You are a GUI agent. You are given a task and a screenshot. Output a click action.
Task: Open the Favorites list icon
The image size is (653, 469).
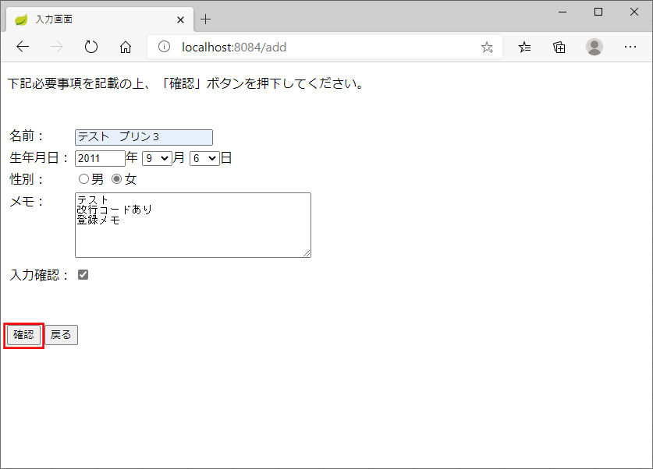525,47
